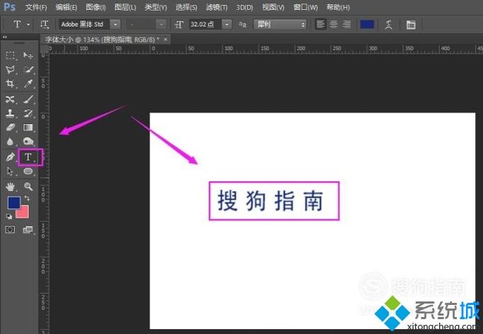483x334 pixels.
Task: Toggle Quick Mask mode
Action: pyautogui.click(x=11, y=229)
